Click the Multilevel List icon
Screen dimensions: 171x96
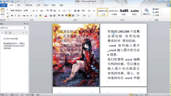coord(69,11)
